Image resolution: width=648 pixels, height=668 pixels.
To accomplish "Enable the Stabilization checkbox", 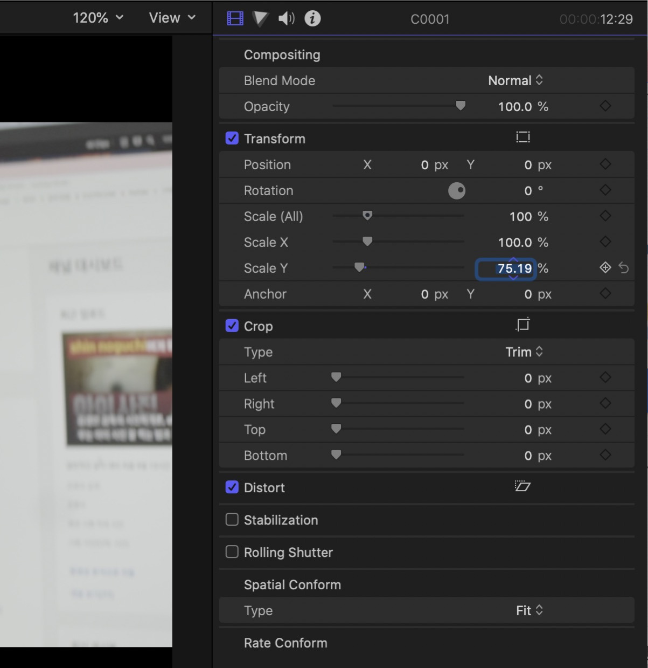I will (232, 519).
